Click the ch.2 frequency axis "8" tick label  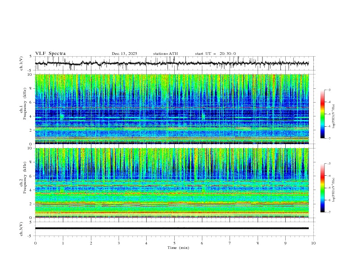pyautogui.click(x=32, y=162)
